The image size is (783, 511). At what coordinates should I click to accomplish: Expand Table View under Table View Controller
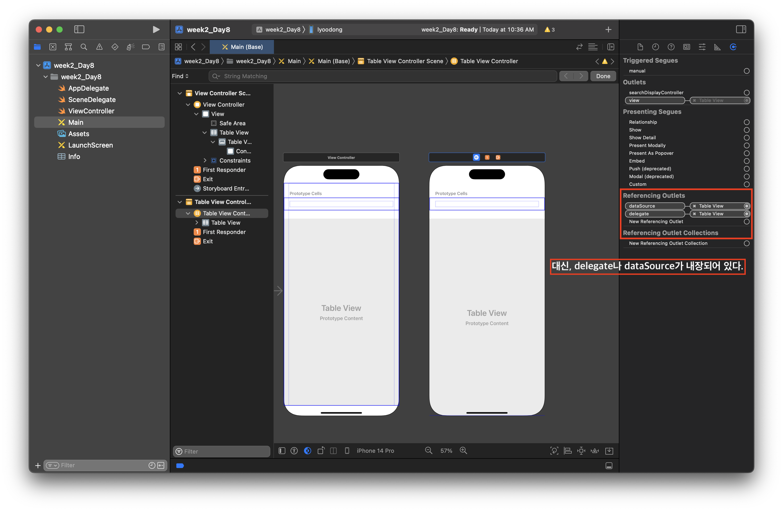(197, 223)
